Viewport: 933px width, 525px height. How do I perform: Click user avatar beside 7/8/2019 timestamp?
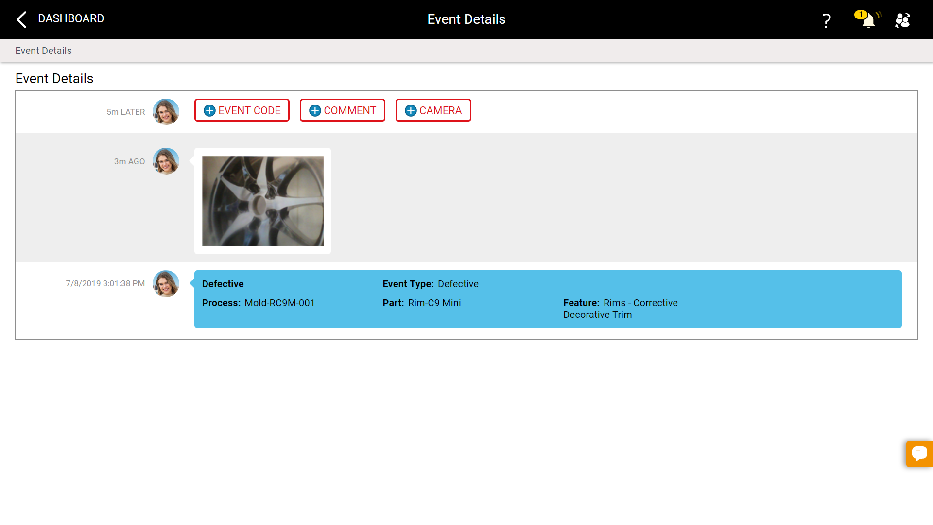click(166, 283)
